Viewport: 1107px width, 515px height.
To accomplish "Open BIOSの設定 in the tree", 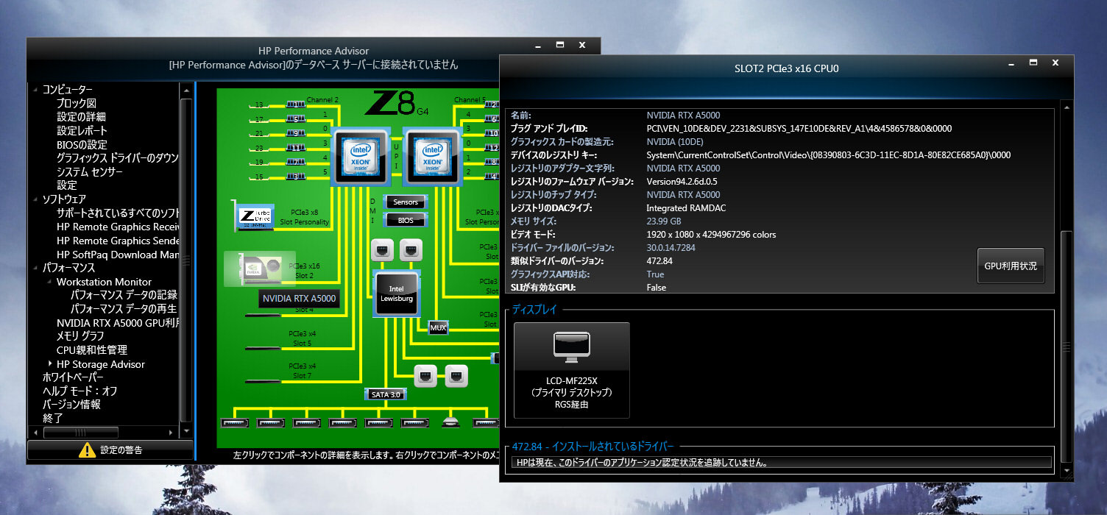I will pyautogui.click(x=82, y=145).
